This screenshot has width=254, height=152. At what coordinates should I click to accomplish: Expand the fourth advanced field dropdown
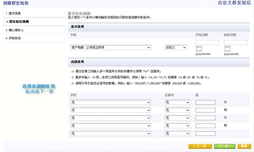pos(111,126)
